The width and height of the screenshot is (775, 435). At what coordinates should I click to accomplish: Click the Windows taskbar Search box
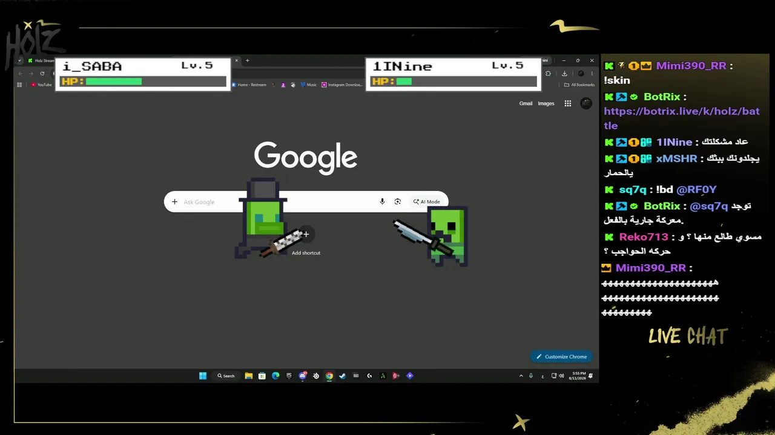coord(226,376)
